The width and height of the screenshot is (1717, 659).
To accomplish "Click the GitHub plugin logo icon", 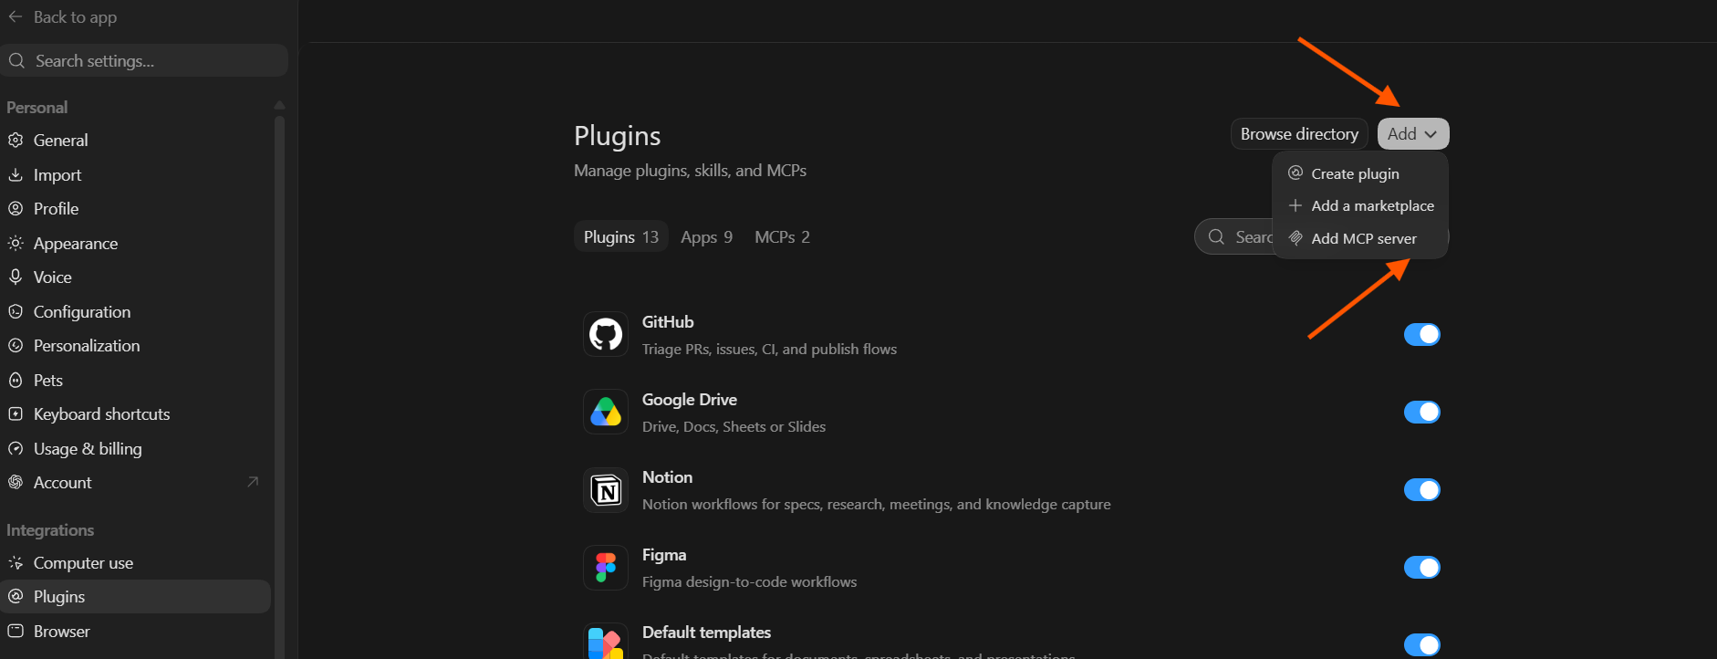I will coord(606,334).
